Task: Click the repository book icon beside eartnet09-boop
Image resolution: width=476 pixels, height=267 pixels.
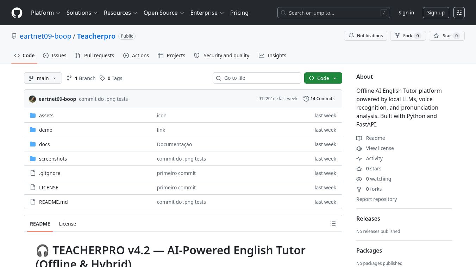Action: (x=14, y=36)
